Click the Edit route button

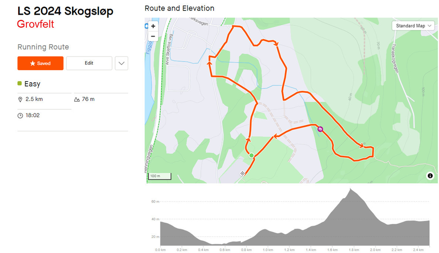(89, 63)
